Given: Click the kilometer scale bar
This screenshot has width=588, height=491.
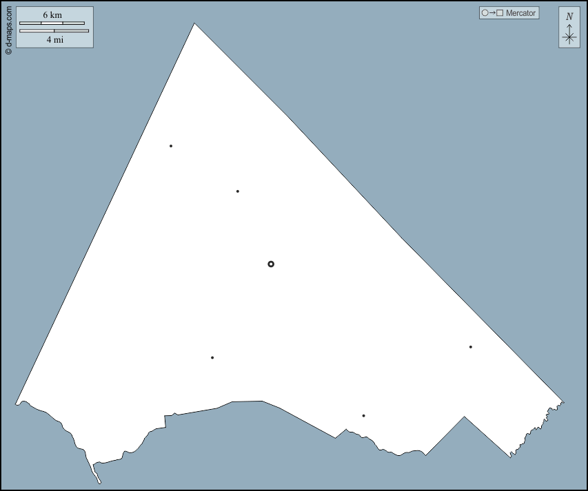Looking at the screenshot, I should (52, 23).
